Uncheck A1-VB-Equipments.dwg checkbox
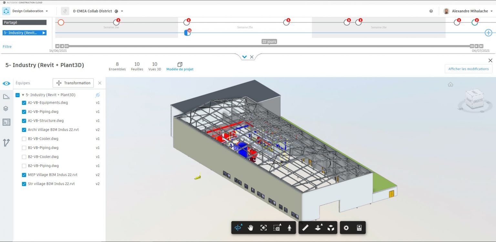 point(24,103)
